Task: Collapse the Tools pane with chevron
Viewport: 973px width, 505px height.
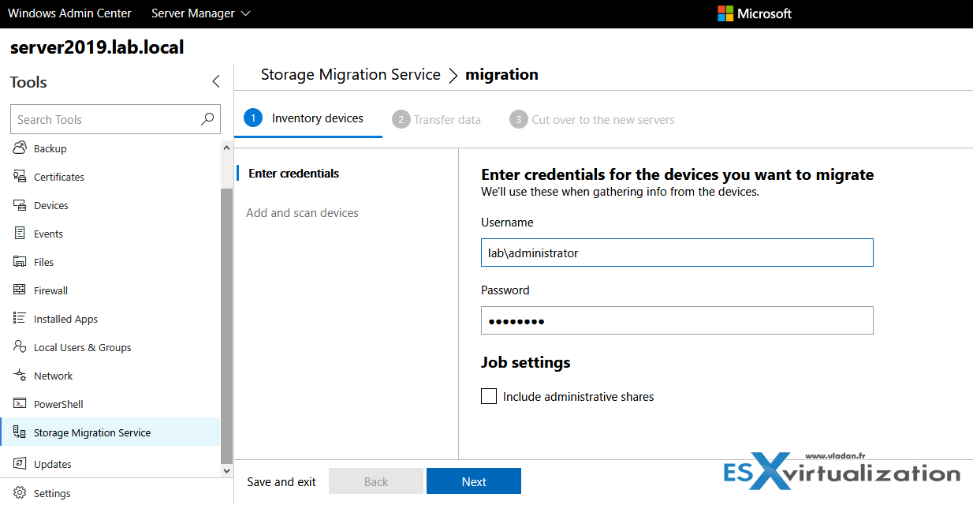Action: tap(216, 81)
